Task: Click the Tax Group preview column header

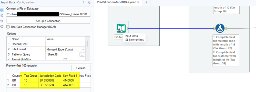Action: (31, 76)
